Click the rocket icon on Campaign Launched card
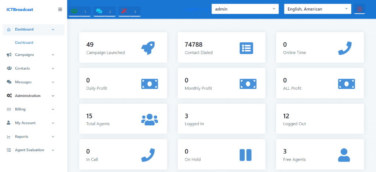Screen dimensions: 376x172 pyautogui.click(x=148, y=48)
